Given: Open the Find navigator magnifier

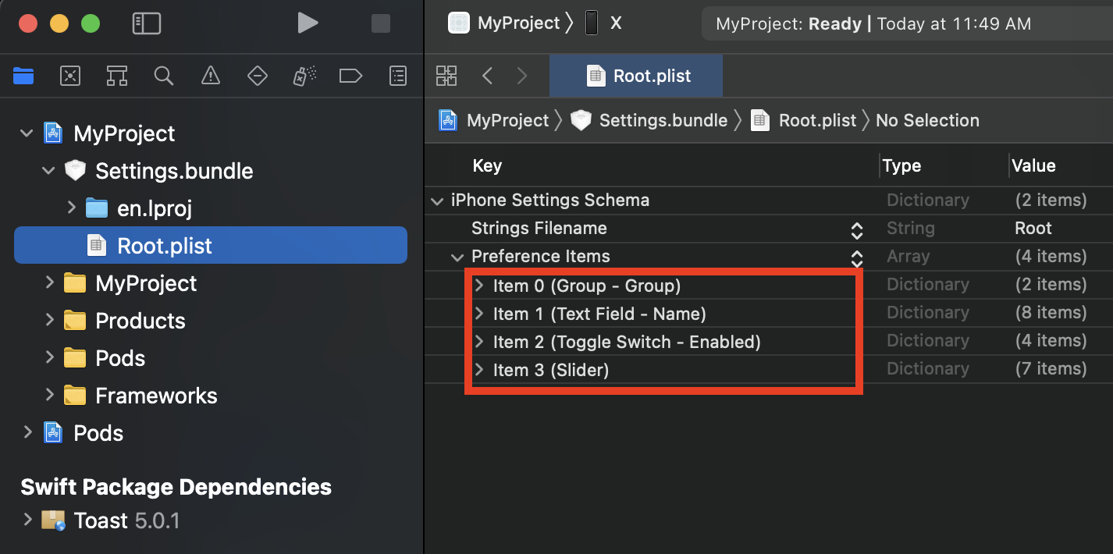Looking at the screenshot, I should (x=164, y=76).
